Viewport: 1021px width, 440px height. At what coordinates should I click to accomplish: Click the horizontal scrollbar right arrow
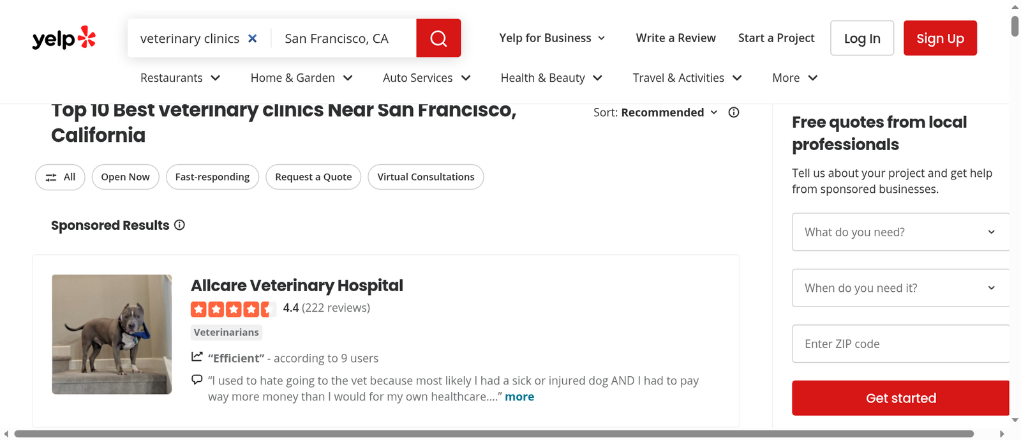click(1002, 434)
